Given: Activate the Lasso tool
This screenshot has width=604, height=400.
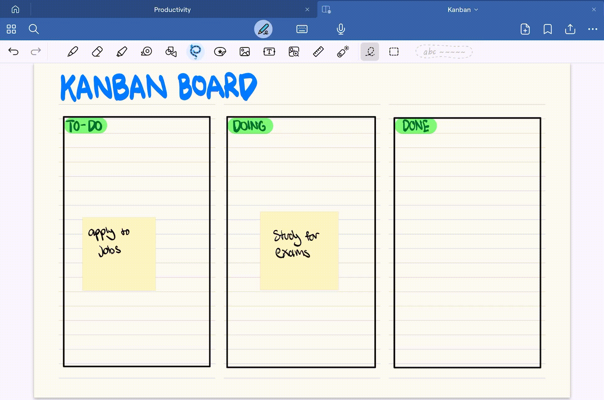Looking at the screenshot, I should (195, 52).
